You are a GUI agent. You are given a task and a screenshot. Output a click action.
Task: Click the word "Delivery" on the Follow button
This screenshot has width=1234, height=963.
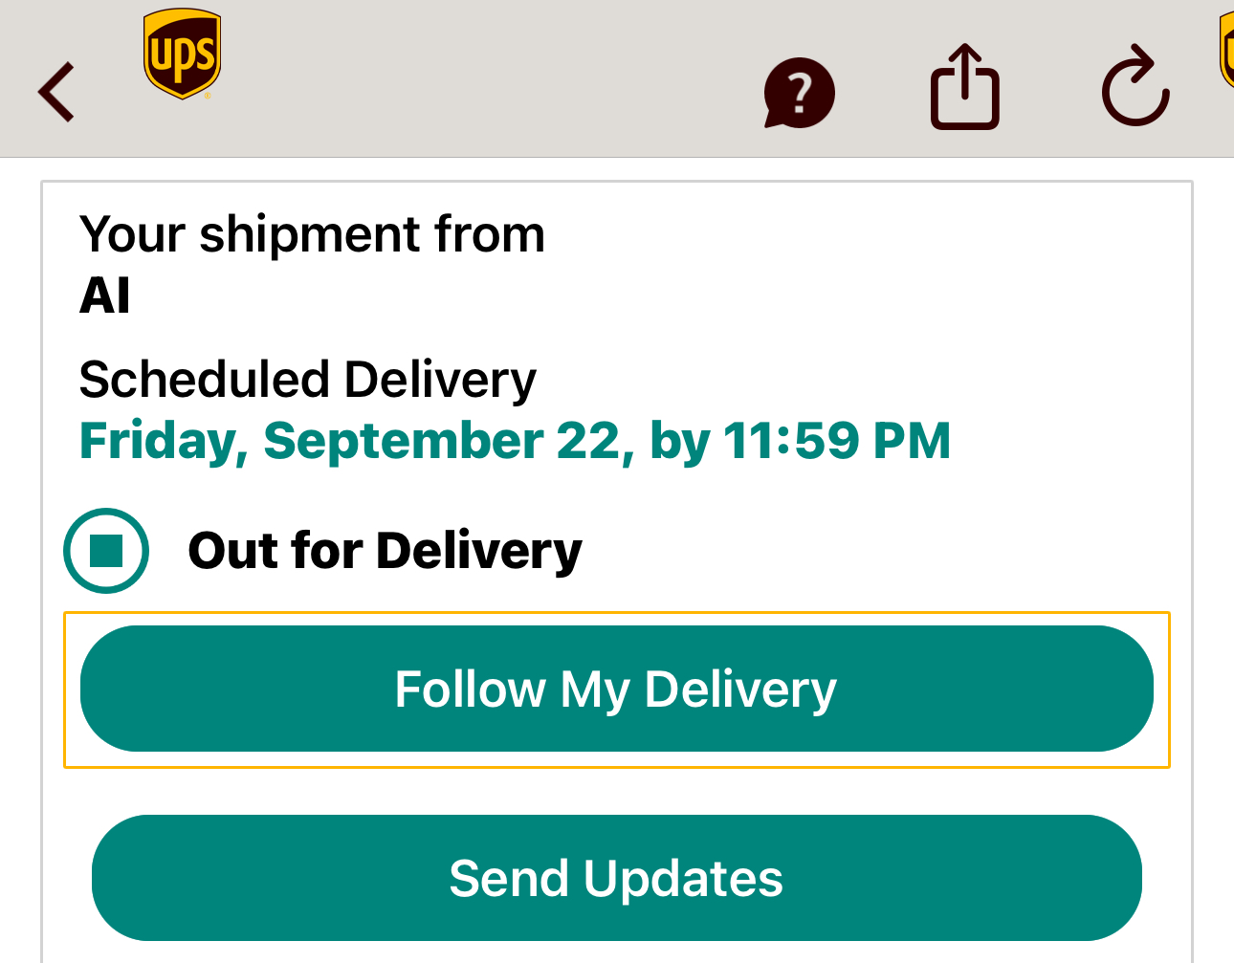(x=740, y=689)
